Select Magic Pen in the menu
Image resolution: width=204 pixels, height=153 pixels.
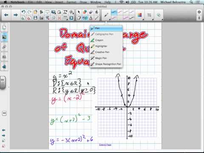point(106,58)
